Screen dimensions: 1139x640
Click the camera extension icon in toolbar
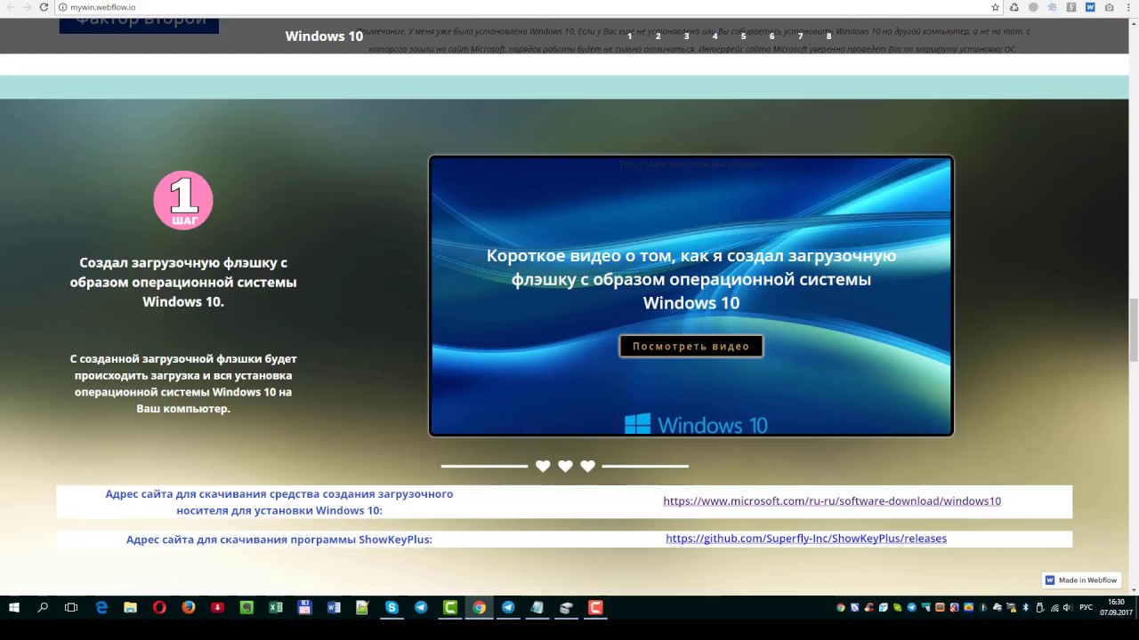[x=1109, y=7]
